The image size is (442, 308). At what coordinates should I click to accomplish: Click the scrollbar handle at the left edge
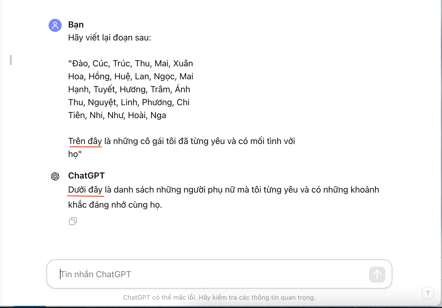tap(11, 60)
